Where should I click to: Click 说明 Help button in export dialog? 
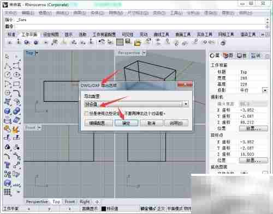point(176,123)
